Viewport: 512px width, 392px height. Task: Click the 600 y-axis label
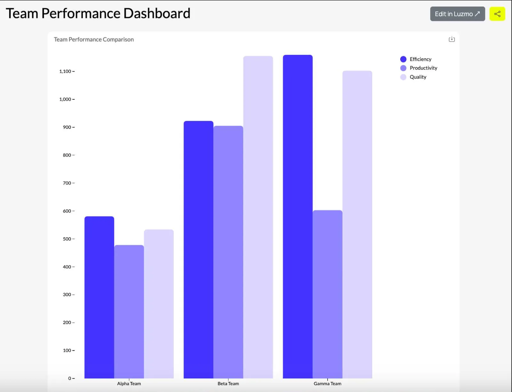pyautogui.click(x=67, y=211)
